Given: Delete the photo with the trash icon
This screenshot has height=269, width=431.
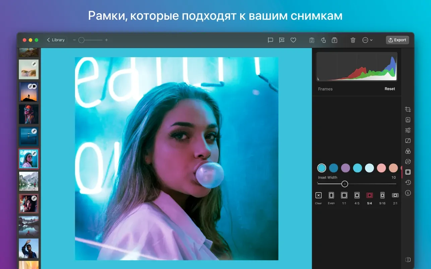Looking at the screenshot, I should (x=353, y=40).
